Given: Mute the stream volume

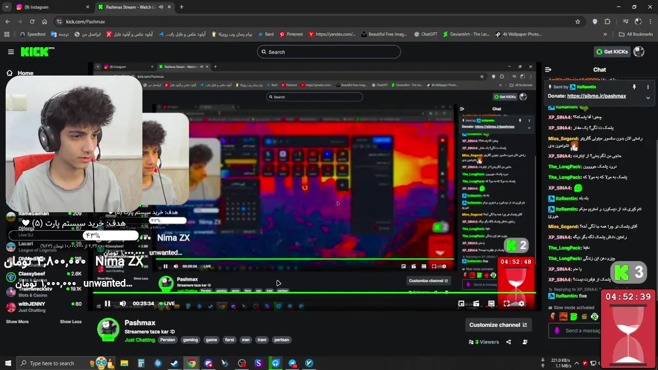Looking at the screenshot, I should 122,304.
